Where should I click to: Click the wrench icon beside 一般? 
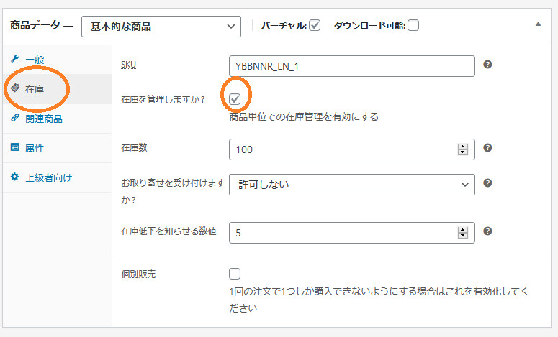[14, 59]
